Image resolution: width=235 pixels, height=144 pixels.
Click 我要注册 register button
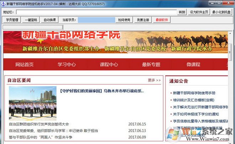[x=143, y=20]
